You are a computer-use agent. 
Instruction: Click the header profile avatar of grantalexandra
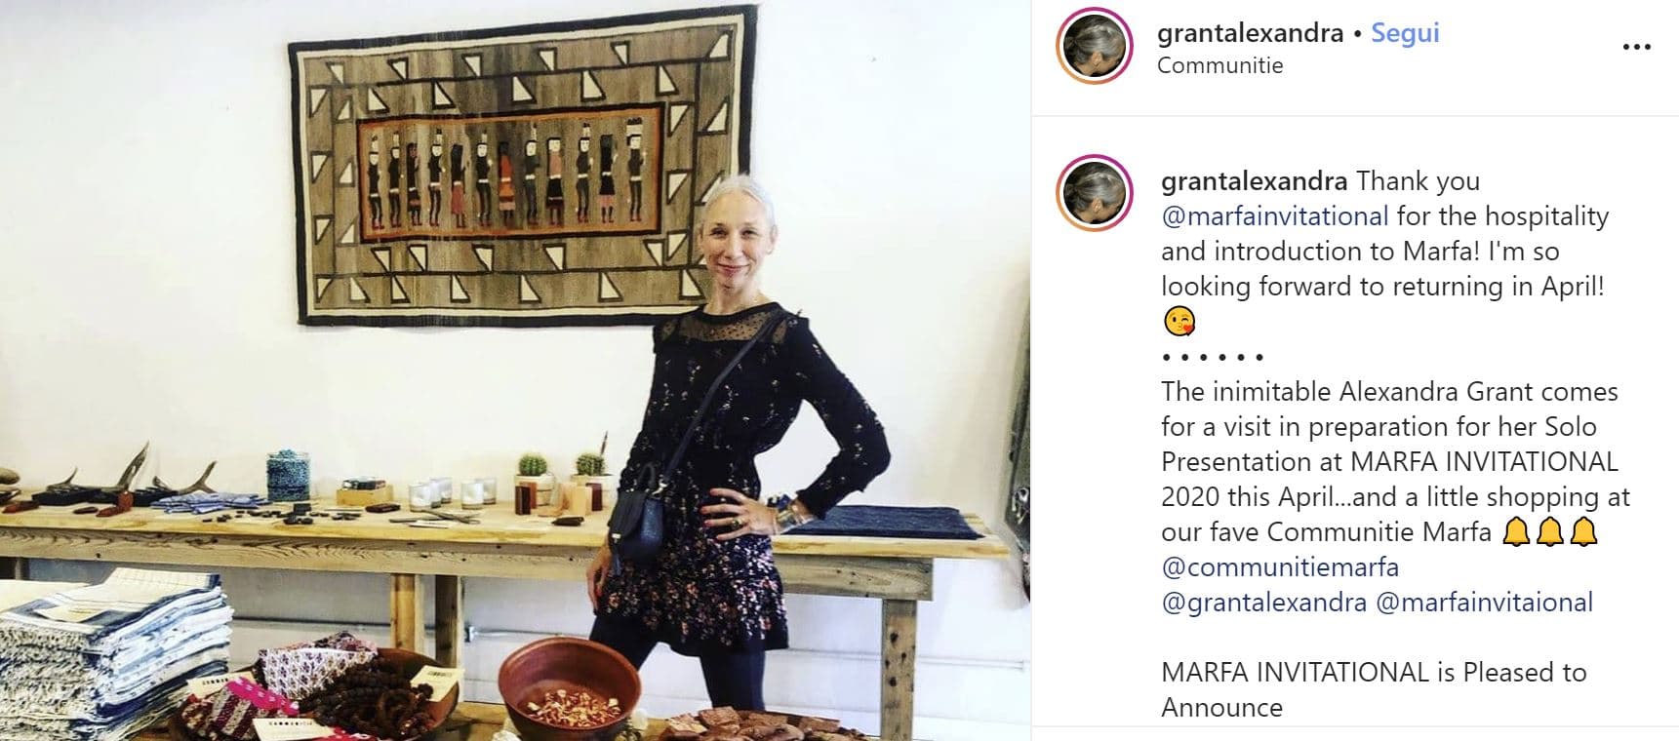pyautogui.click(x=1095, y=46)
